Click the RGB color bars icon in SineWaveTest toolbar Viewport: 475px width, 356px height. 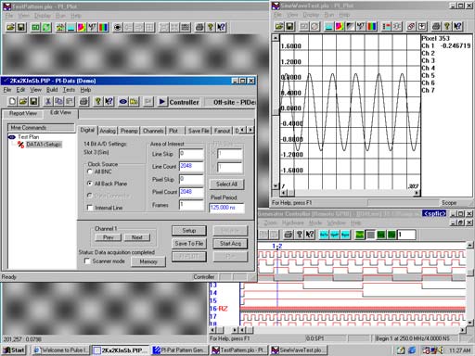pyautogui.click(x=372, y=27)
